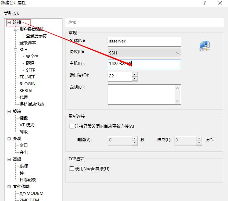Click inside the 说明 description text box
This screenshot has height=201, width=228.
point(141,94)
